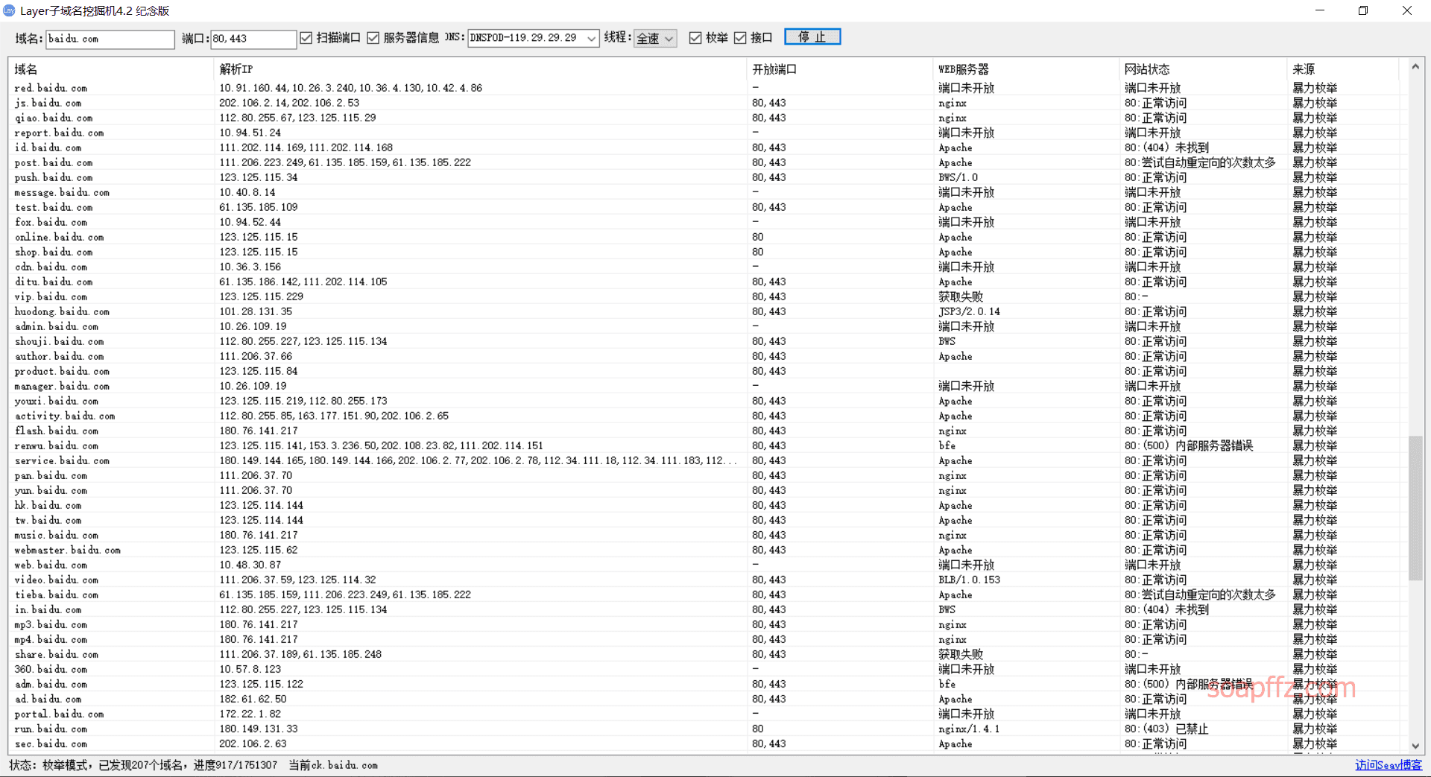Click the JSP3/2.0.14 web server cell
Image resolution: width=1431 pixels, height=777 pixels.
[x=969, y=311]
